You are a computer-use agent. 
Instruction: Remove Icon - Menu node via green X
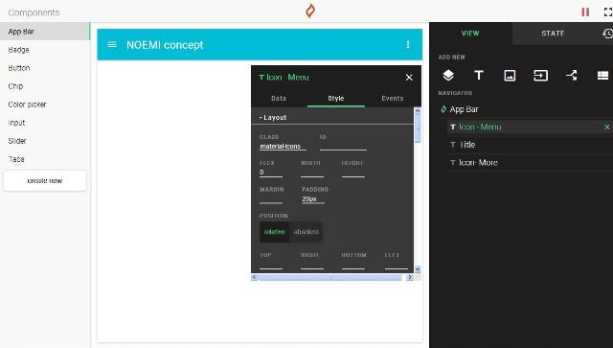coord(607,127)
